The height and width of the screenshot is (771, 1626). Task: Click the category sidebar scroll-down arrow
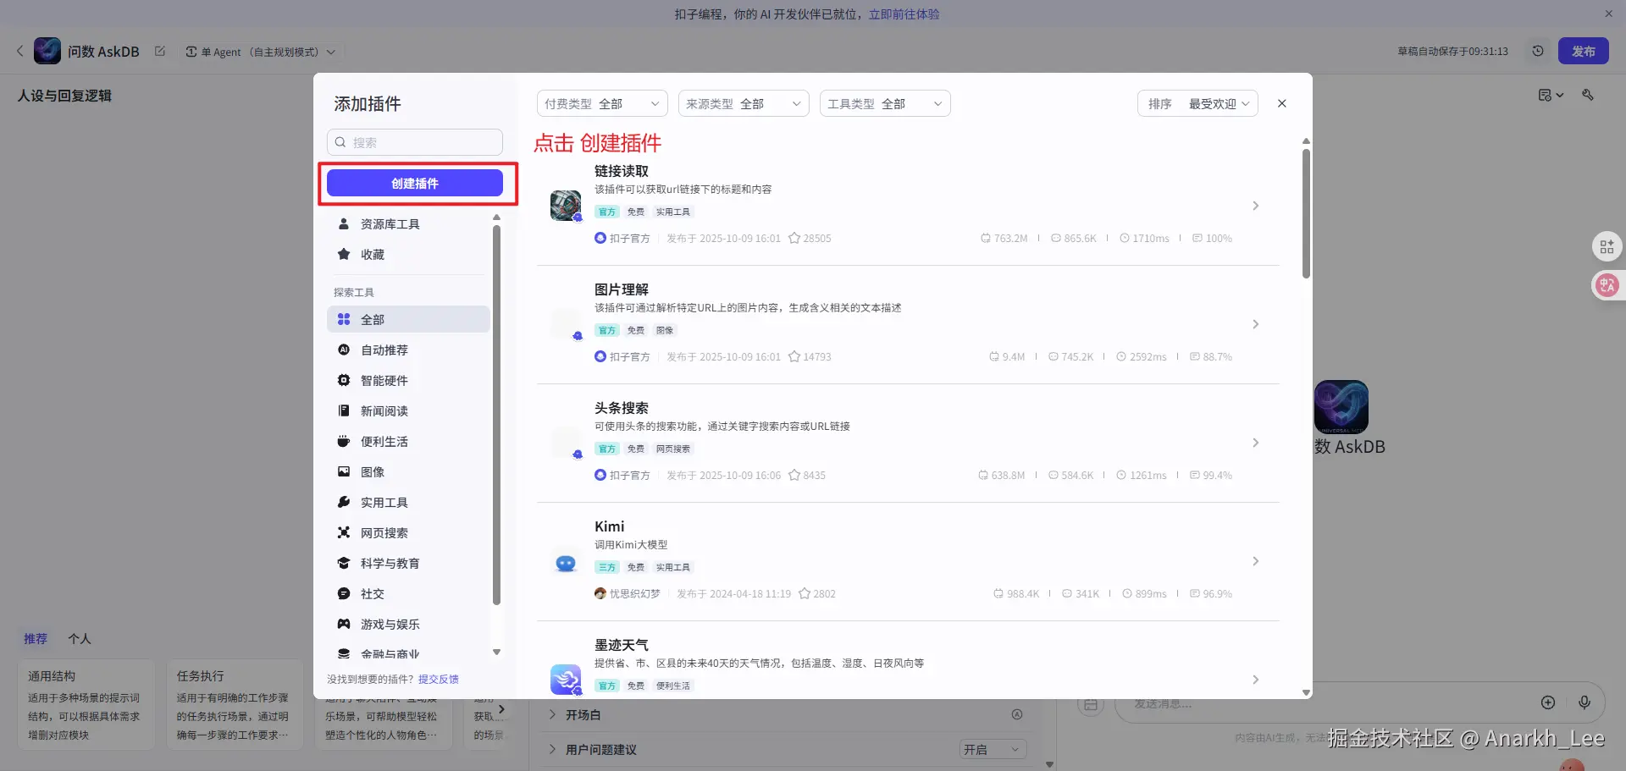496,653
